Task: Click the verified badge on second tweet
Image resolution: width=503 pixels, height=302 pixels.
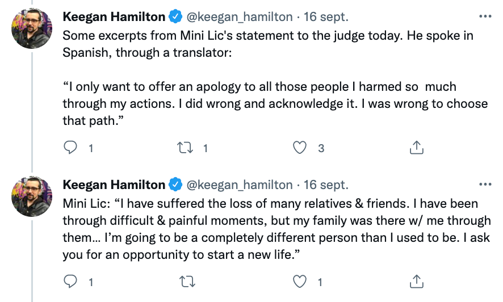Action: (x=175, y=185)
